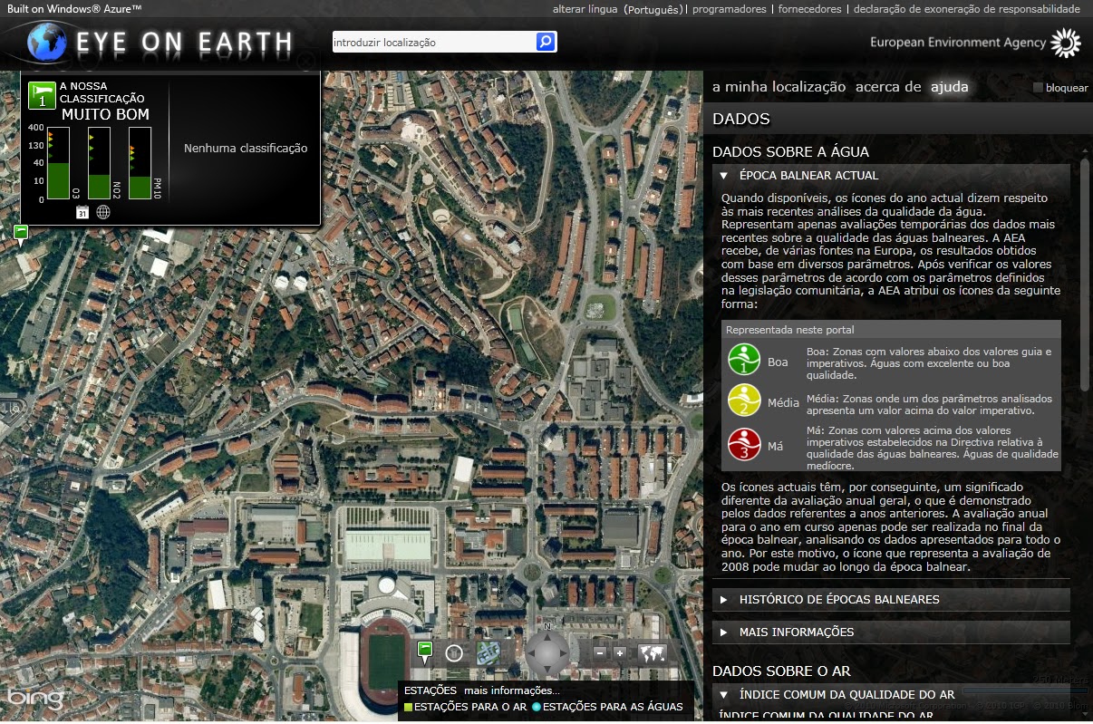
Task: Open the calendar (31) icon in station popup
Action: [x=82, y=211]
